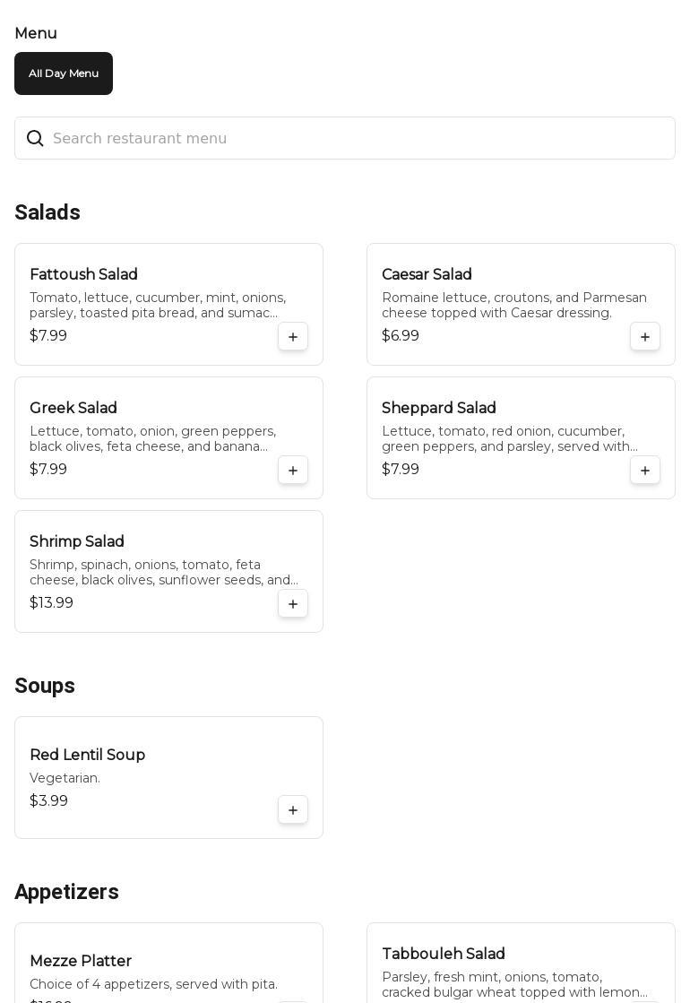Open Red Lentil Soup item name
Viewport: 690px width, 1003px height.
coord(87,756)
